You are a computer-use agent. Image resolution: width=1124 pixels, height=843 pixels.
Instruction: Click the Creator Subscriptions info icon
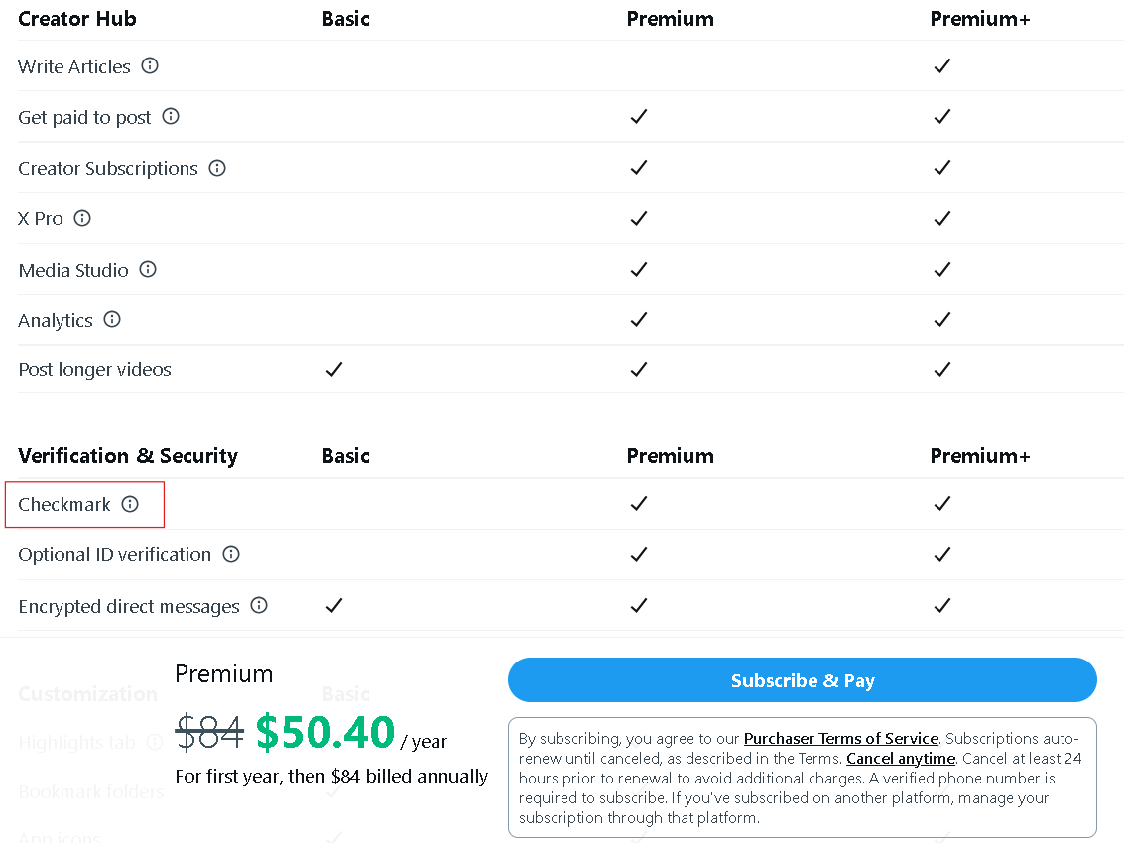(x=217, y=169)
